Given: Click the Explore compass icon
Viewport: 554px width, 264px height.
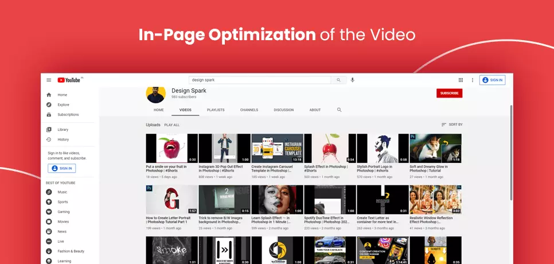Looking at the screenshot, I should [49, 104].
